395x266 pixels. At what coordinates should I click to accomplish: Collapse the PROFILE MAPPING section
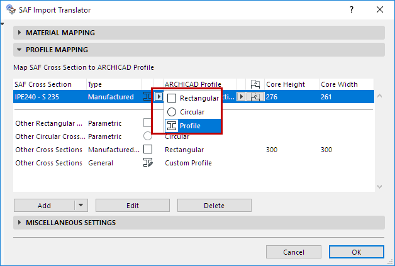pos(199,50)
